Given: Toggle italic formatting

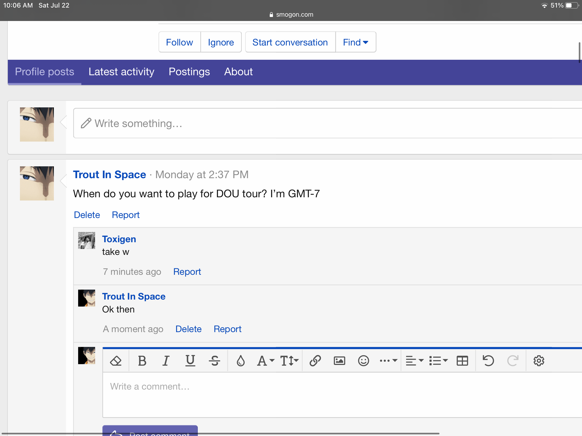Looking at the screenshot, I should pyautogui.click(x=166, y=361).
